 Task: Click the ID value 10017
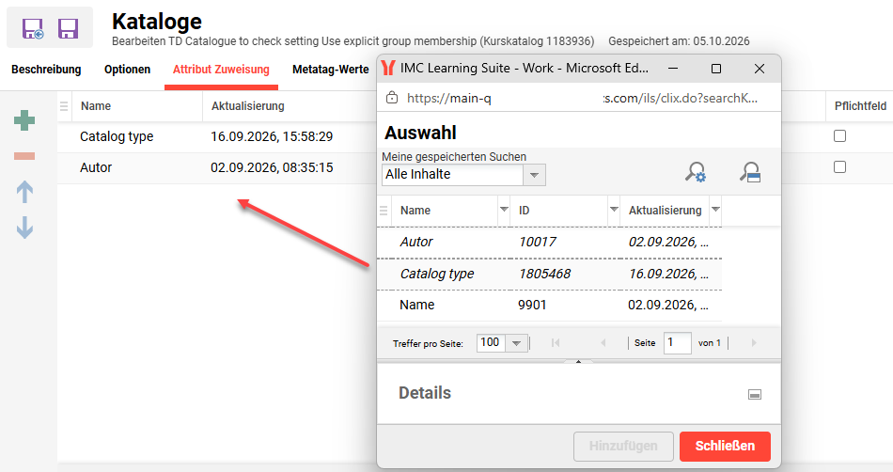pos(537,242)
